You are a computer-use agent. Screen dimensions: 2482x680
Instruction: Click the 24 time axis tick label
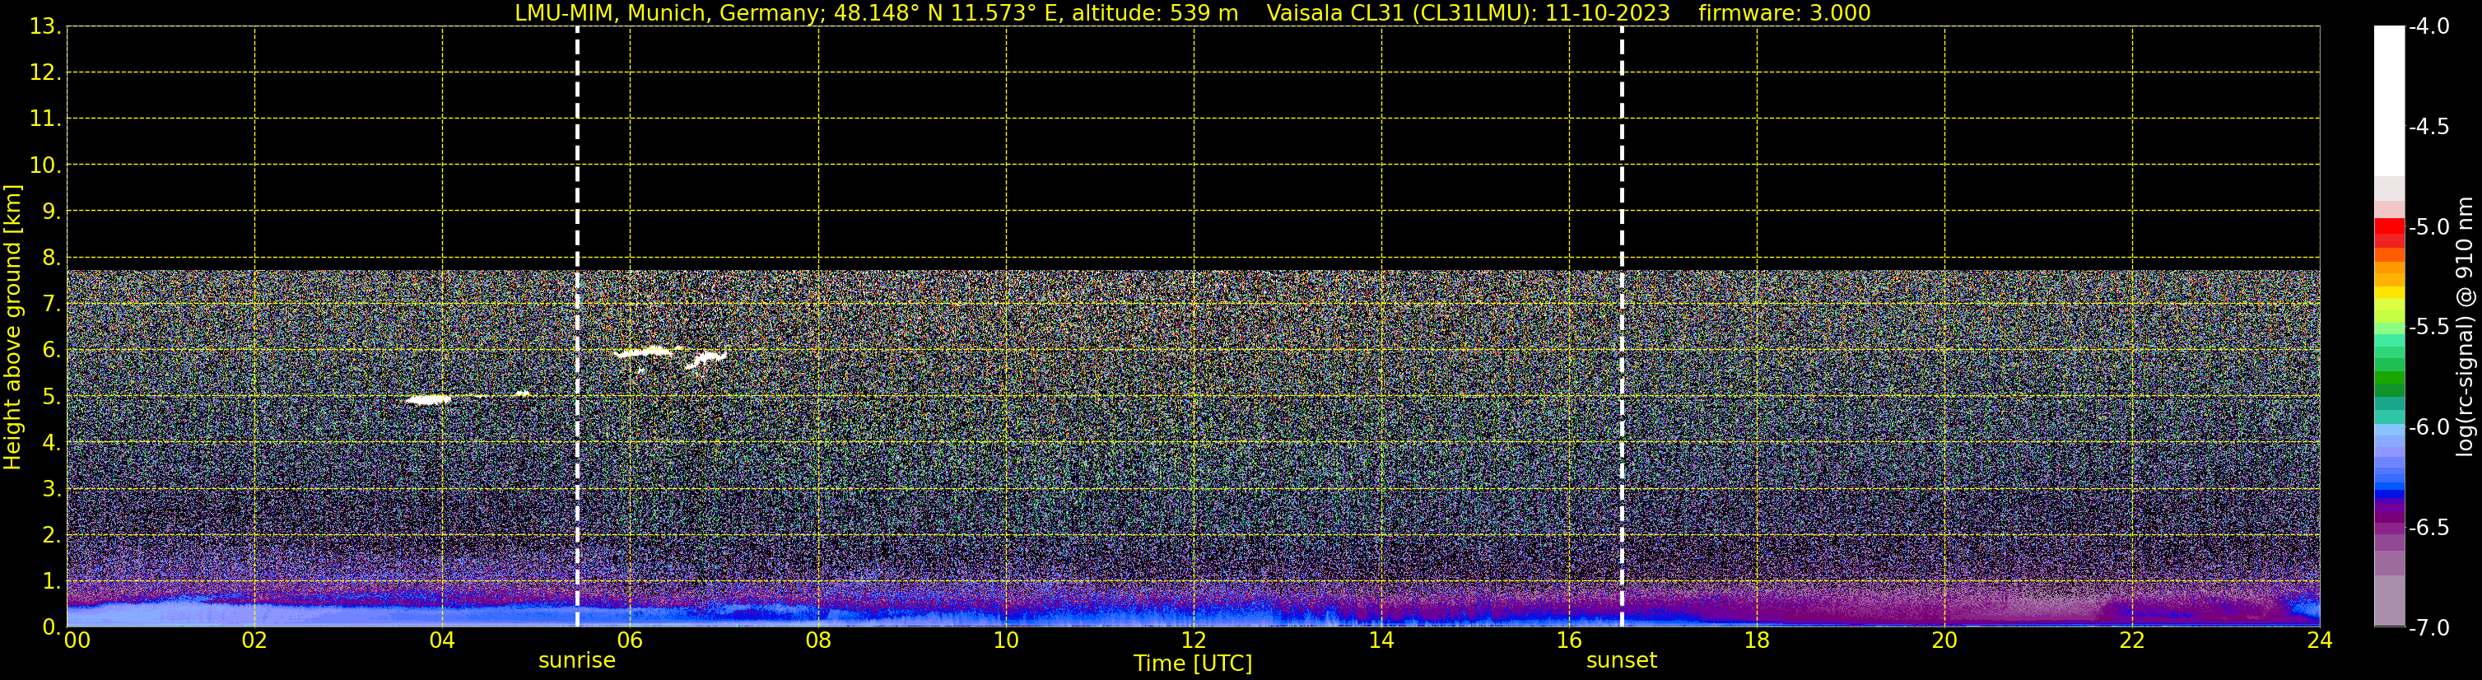point(2319,641)
